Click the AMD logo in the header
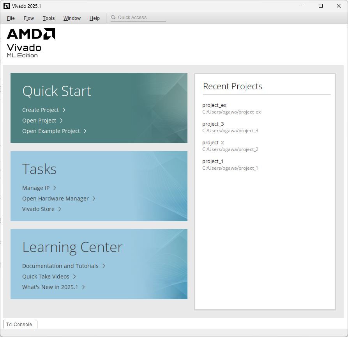The height and width of the screenshot is (337, 348). (x=31, y=34)
